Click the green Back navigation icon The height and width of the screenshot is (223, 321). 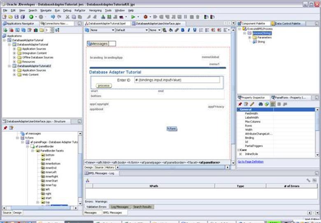tap(31, 17)
